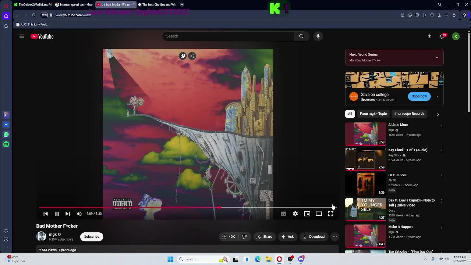Skip to next video
The height and width of the screenshot is (265, 471).
pos(68,214)
